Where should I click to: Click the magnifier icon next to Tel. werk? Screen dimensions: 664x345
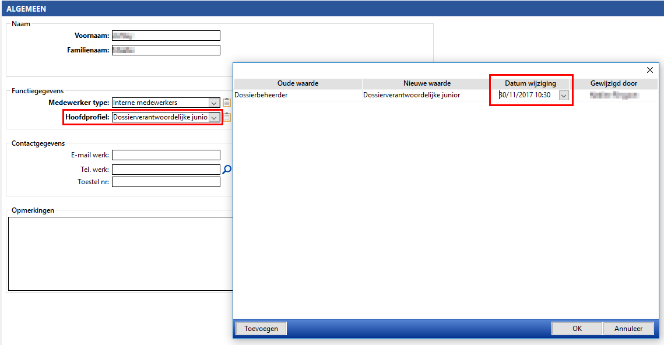pos(227,170)
